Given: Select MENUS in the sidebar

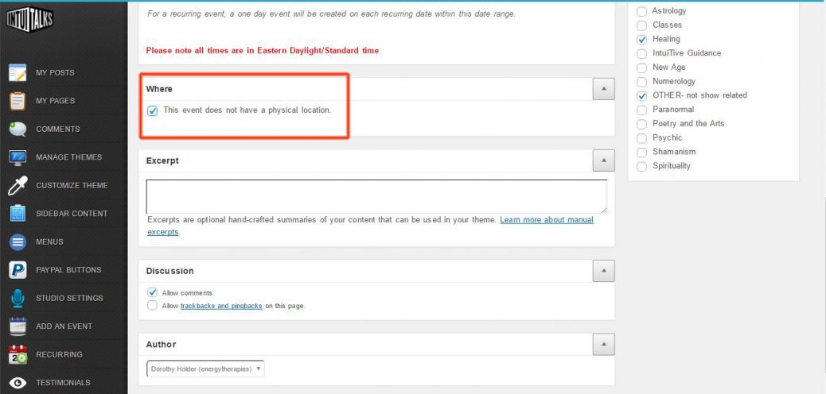Looking at the screenshot, I should [x=49, y=242].
